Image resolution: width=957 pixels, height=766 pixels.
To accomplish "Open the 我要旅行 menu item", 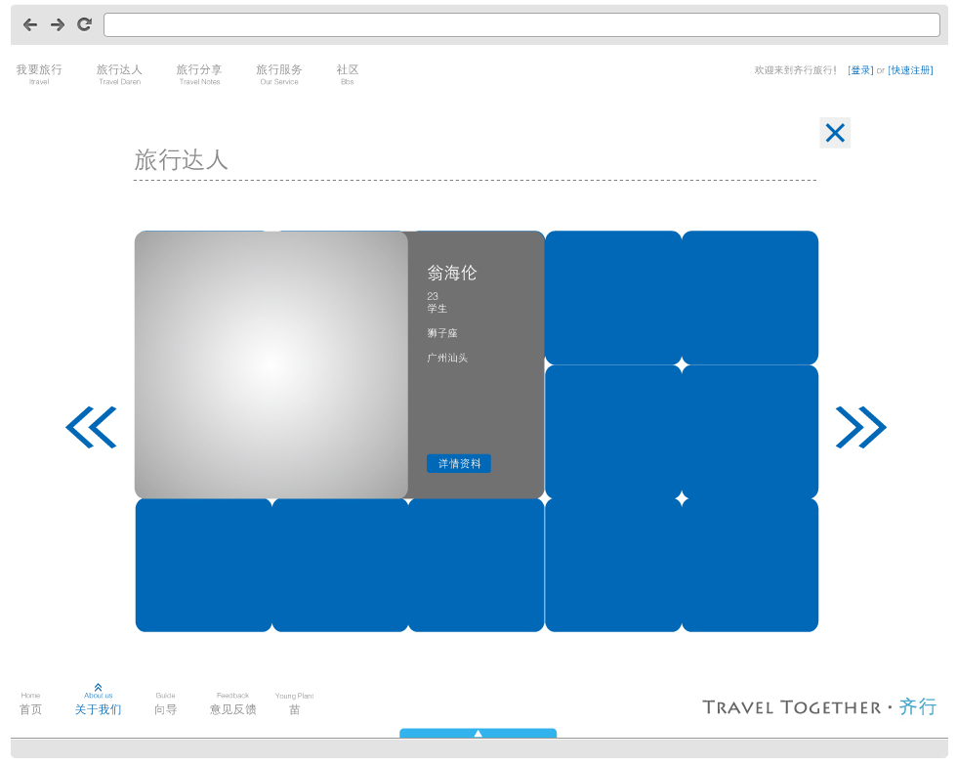I will tap(39, 73).
